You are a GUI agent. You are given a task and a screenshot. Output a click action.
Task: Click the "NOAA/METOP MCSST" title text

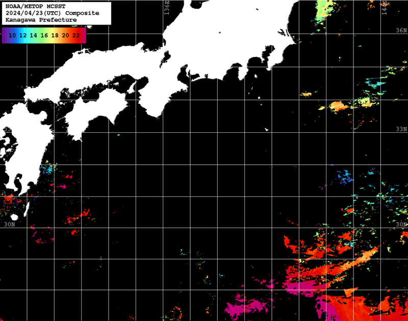(x=35, y=6)
